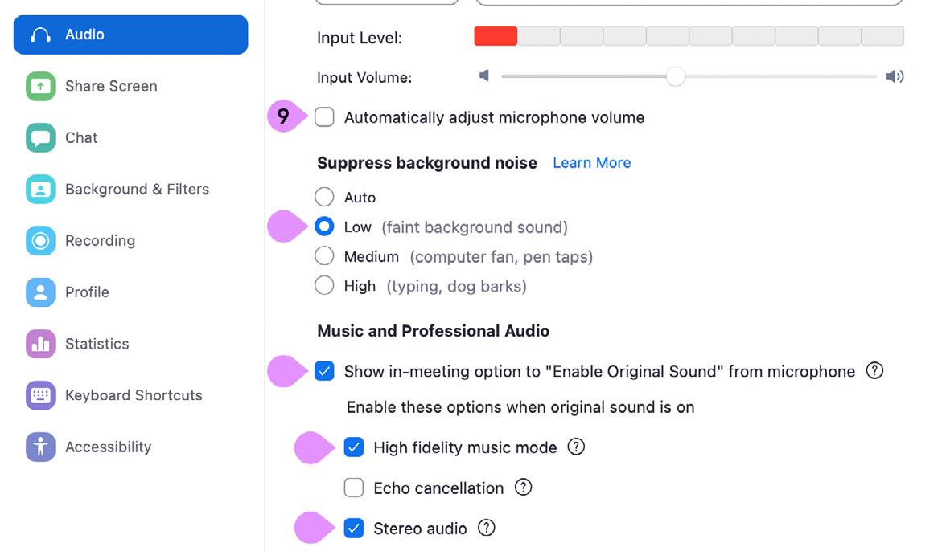Switch to Share Screen settings
Viewport: 946px width, 551px height.
point(131,86)
